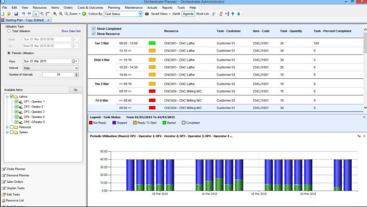Click the Number of Intervals input field
The height and width of the screenshot is (207, 367).
[x=58, y=75]
